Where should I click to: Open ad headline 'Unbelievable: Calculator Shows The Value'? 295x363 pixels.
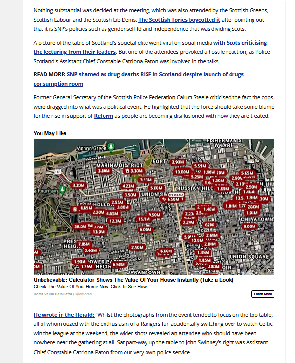(x=133, y=280)
